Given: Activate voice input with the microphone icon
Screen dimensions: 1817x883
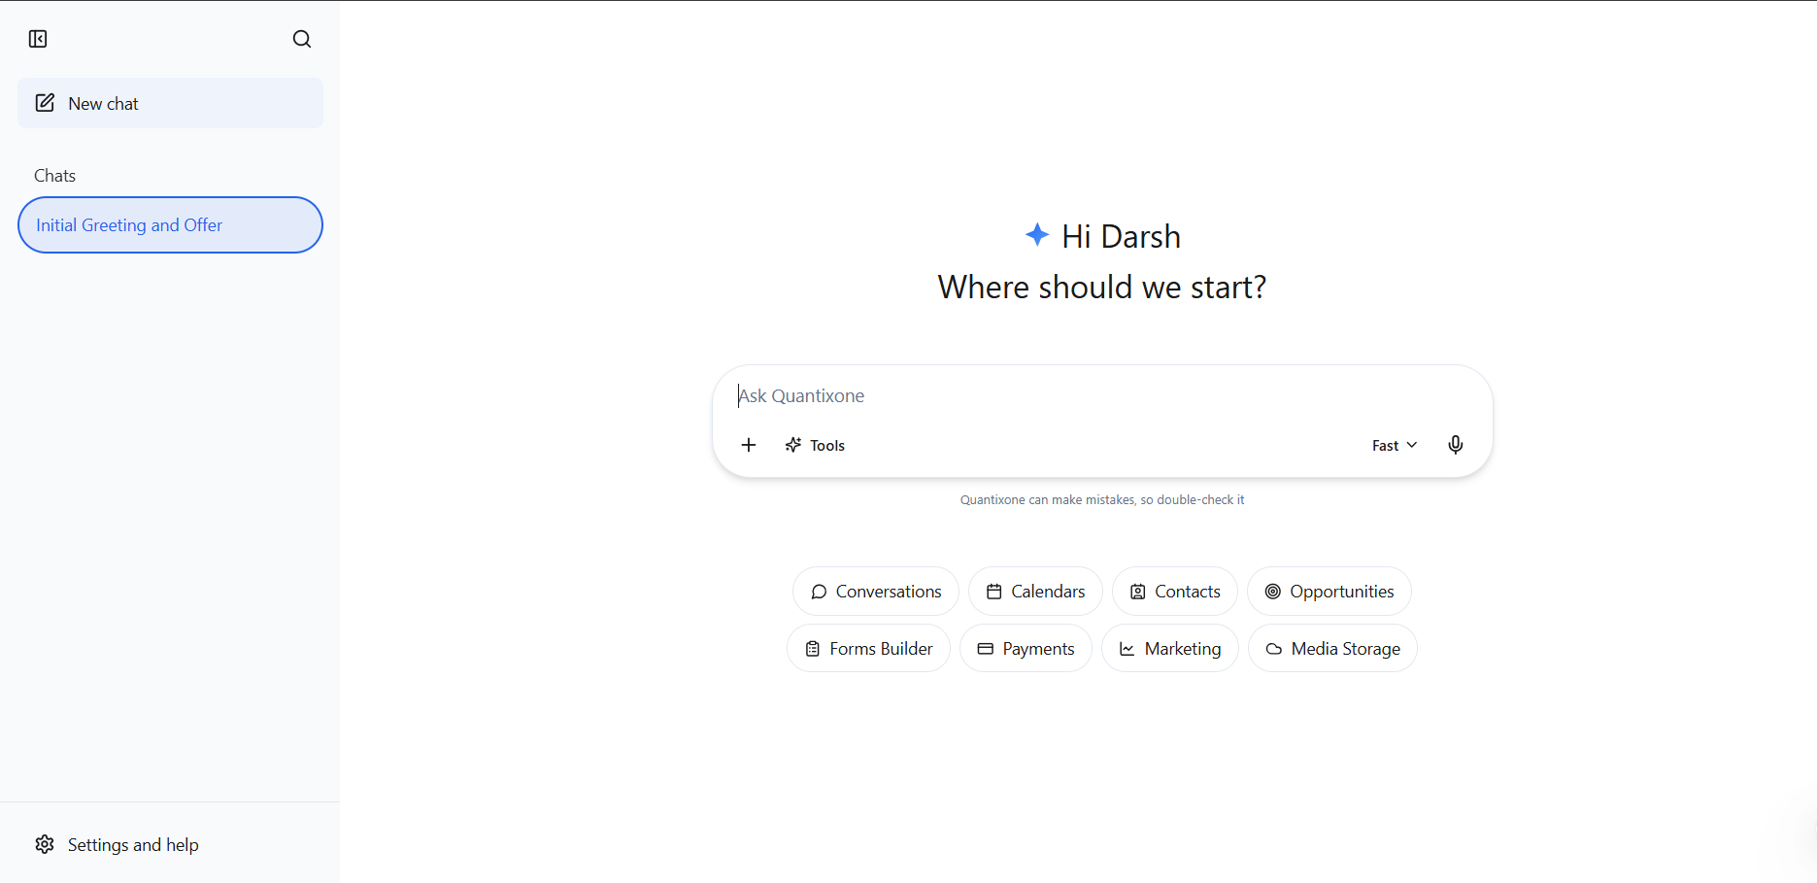Looking at the screenshot, I should point(1455,445).
